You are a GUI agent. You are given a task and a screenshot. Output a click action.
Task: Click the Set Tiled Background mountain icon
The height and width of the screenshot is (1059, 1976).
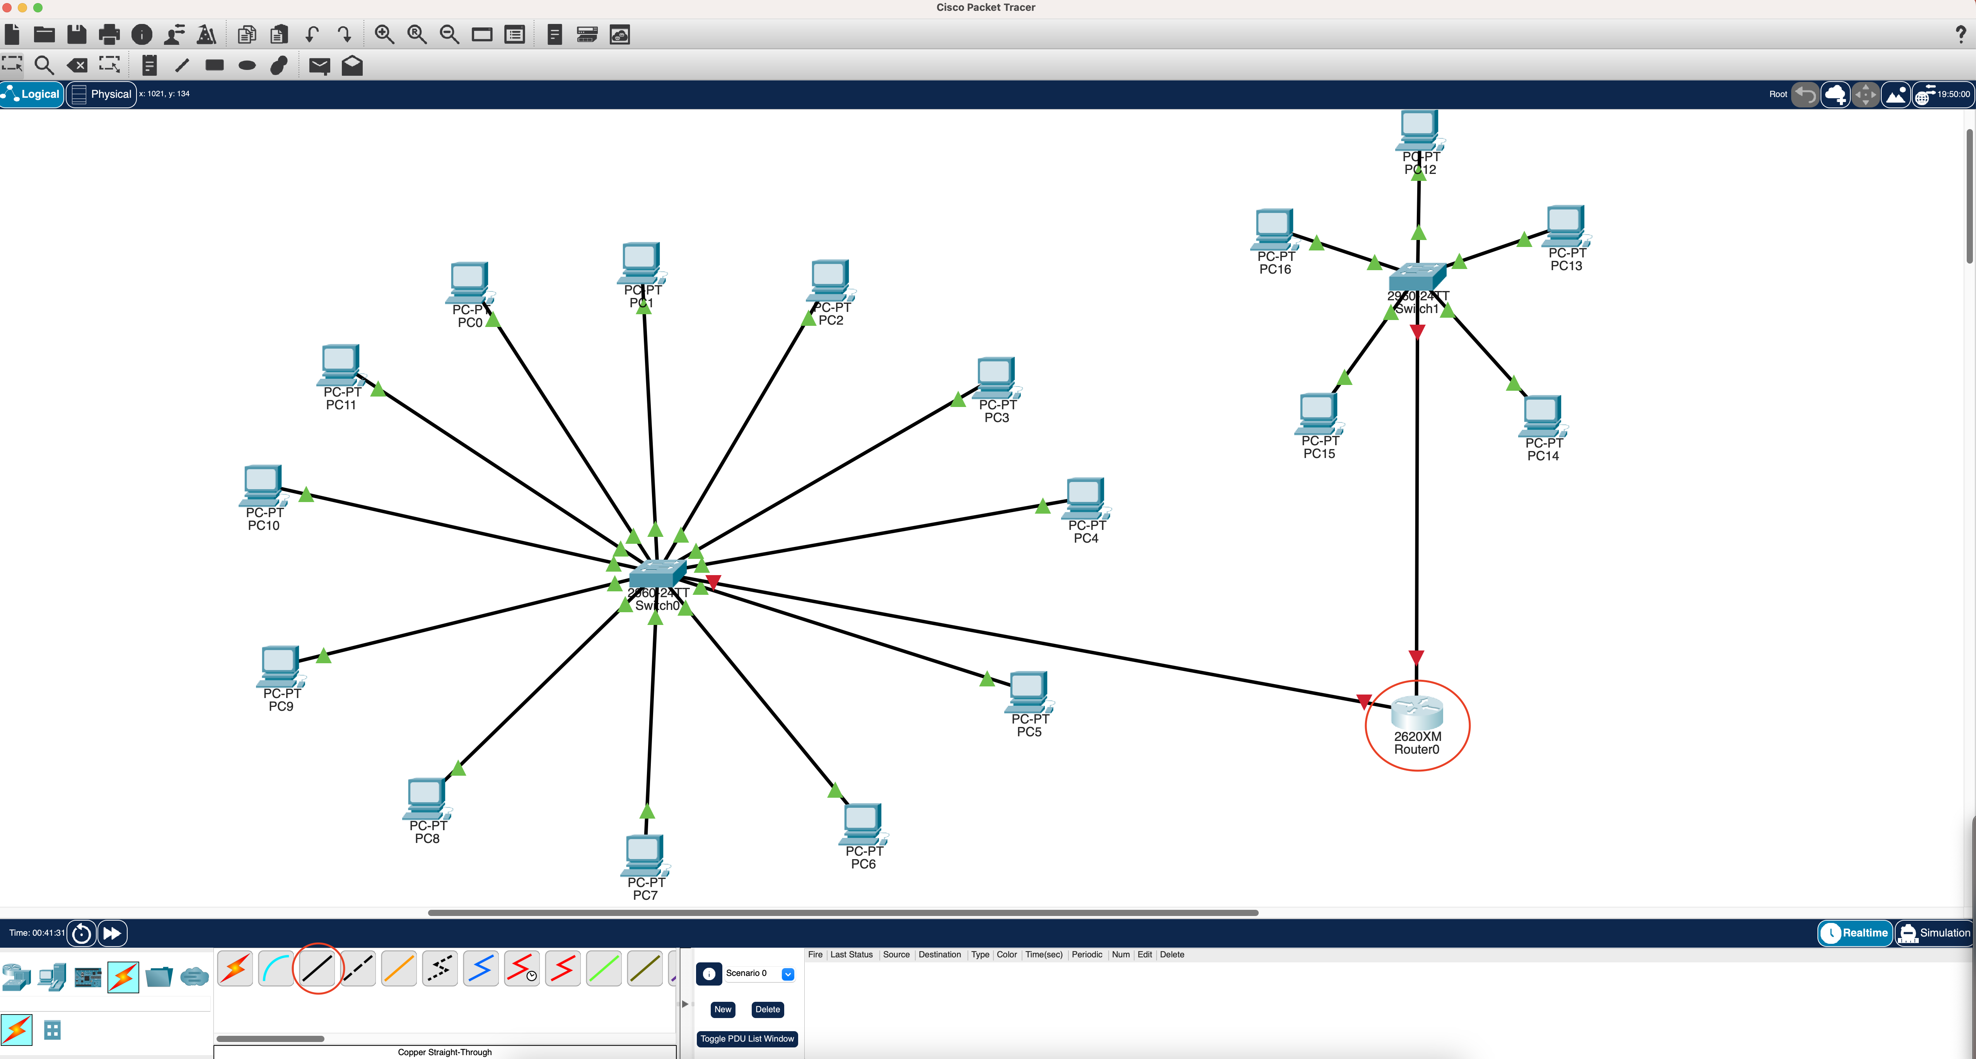(1896, 95)
